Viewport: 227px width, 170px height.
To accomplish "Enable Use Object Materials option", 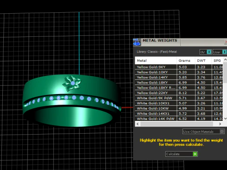I will pos(203,132).
